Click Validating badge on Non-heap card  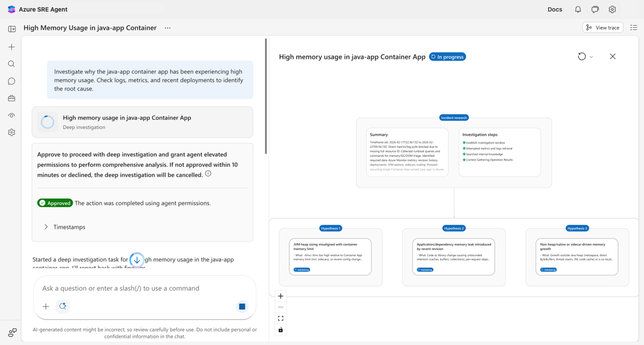click(549, 270)
